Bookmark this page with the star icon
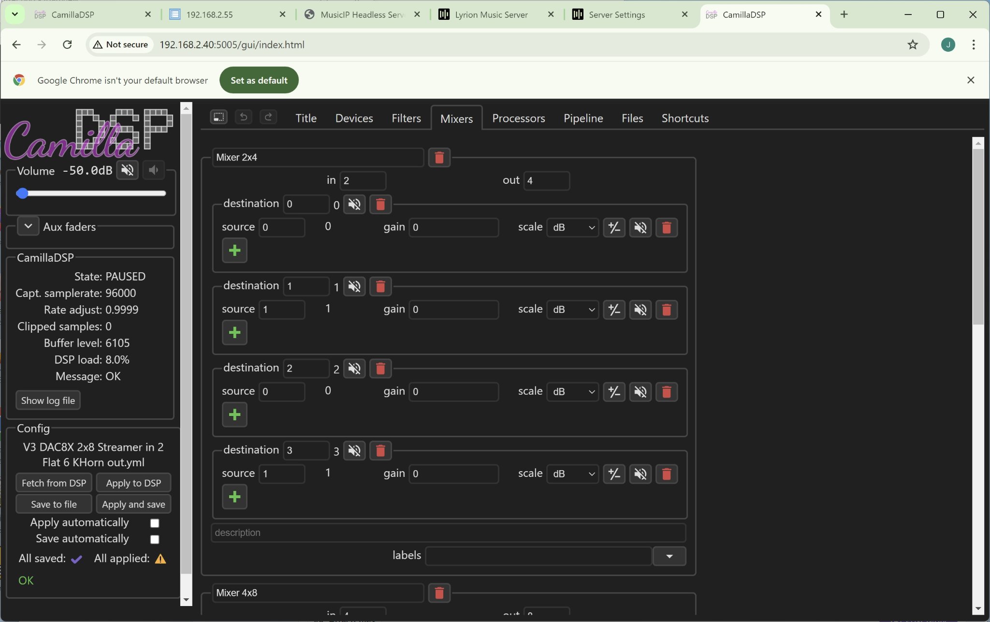990x622 pixels. 913,44
